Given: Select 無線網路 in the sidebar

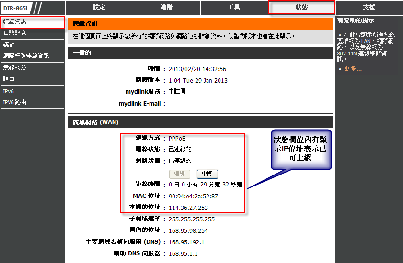Looking at the screenshot, I should pyautogui.click(x=32, y=67).
